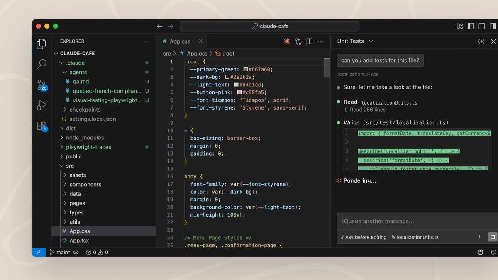Open the Copilot status icon in status bar
Screen dimensions: 498x280
[480, 252]
